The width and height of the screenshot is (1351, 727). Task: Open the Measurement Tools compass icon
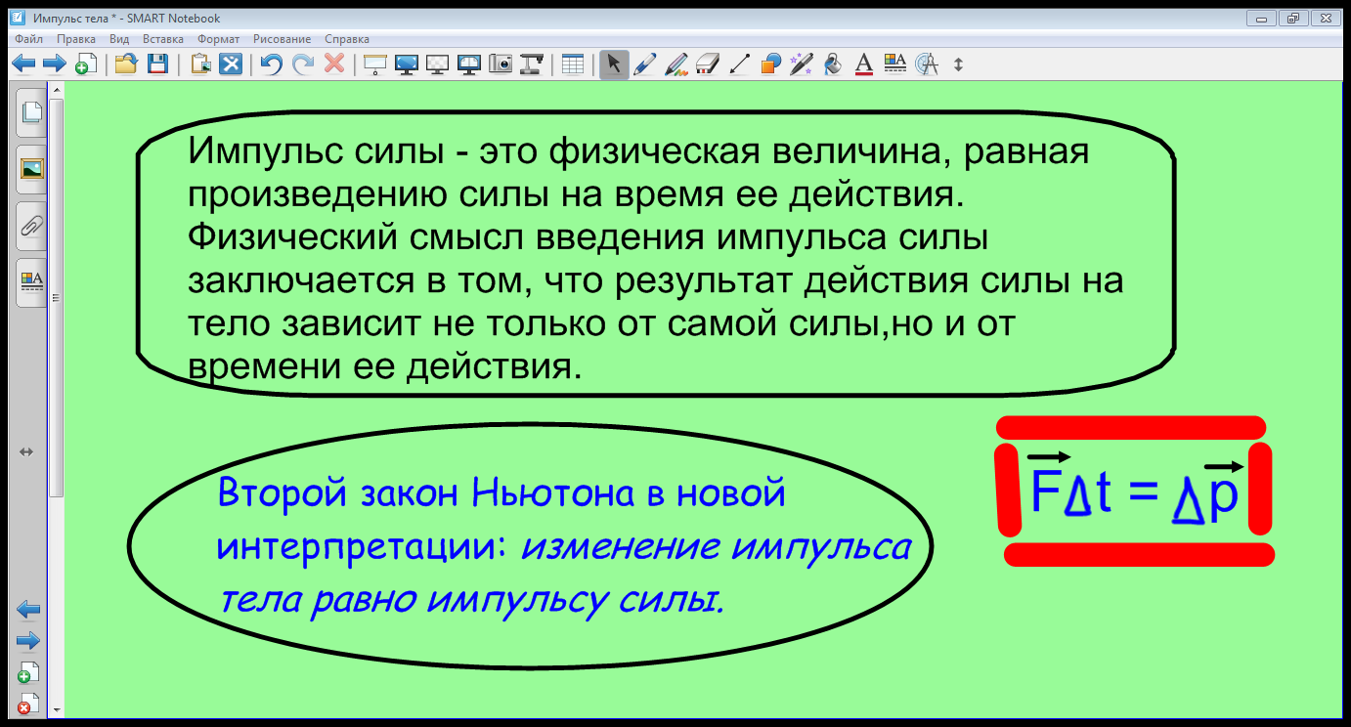pos(927,64)
